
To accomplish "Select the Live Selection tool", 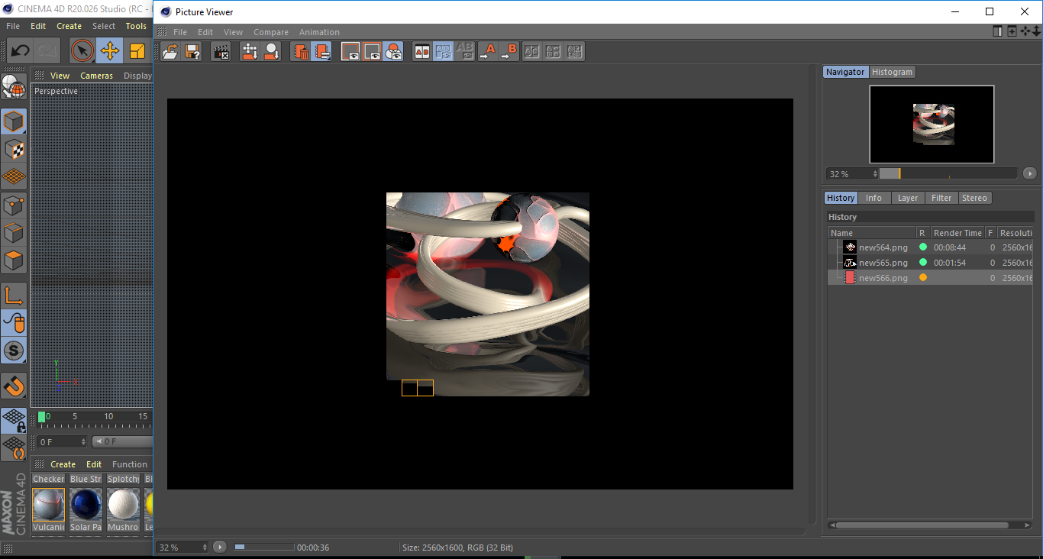I will [x=82, y=51].
